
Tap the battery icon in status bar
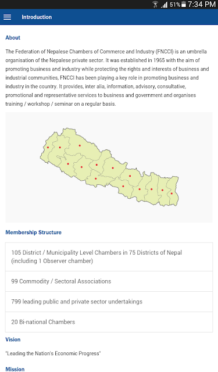[184, 5]
